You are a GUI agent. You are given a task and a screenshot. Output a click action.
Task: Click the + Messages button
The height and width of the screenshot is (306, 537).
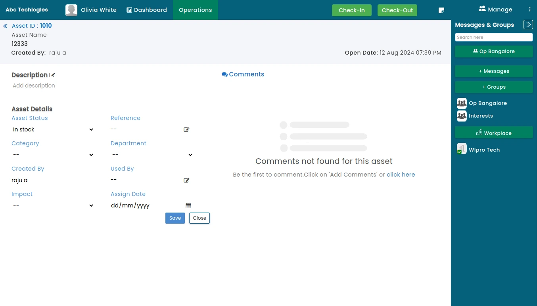click(494, 71)
